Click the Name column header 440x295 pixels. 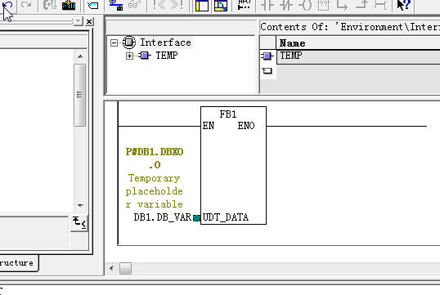click(358, 43)
